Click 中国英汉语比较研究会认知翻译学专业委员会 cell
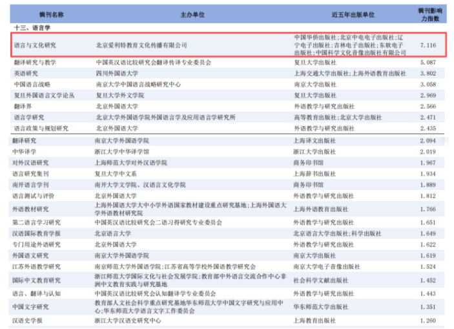The image size is (454, 329). 155,293
